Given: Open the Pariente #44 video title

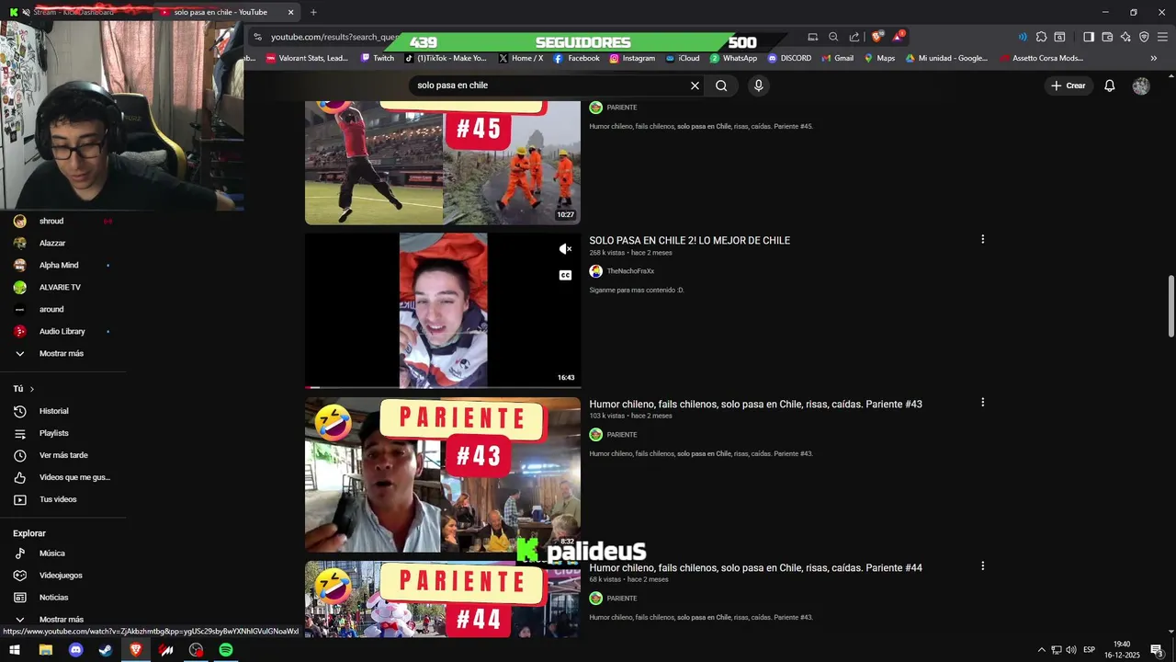Looking at the screenshot, I should click(x=755, y=567).
